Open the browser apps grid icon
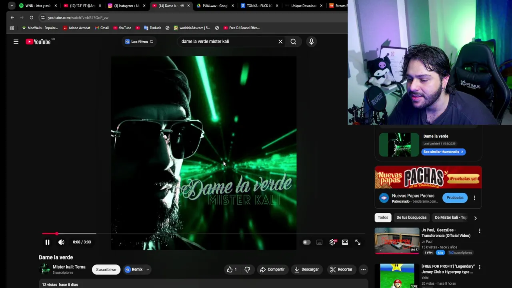Screen dimensions: 512x288 12,28
